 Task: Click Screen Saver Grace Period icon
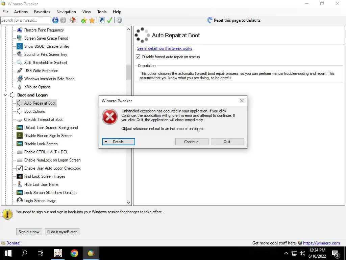20,38
